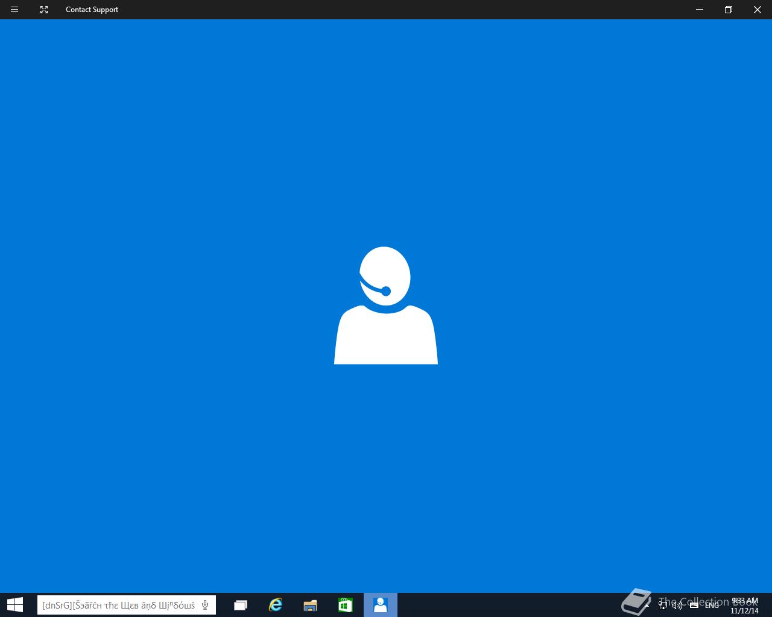Open the notification center tray icon
772x617 pixels.
tap(694, 605)
